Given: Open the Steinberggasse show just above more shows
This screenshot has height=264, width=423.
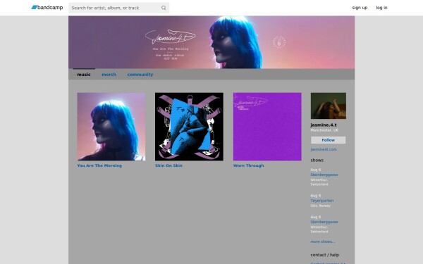Looking at the screenshot, I should tap(324, 222).
